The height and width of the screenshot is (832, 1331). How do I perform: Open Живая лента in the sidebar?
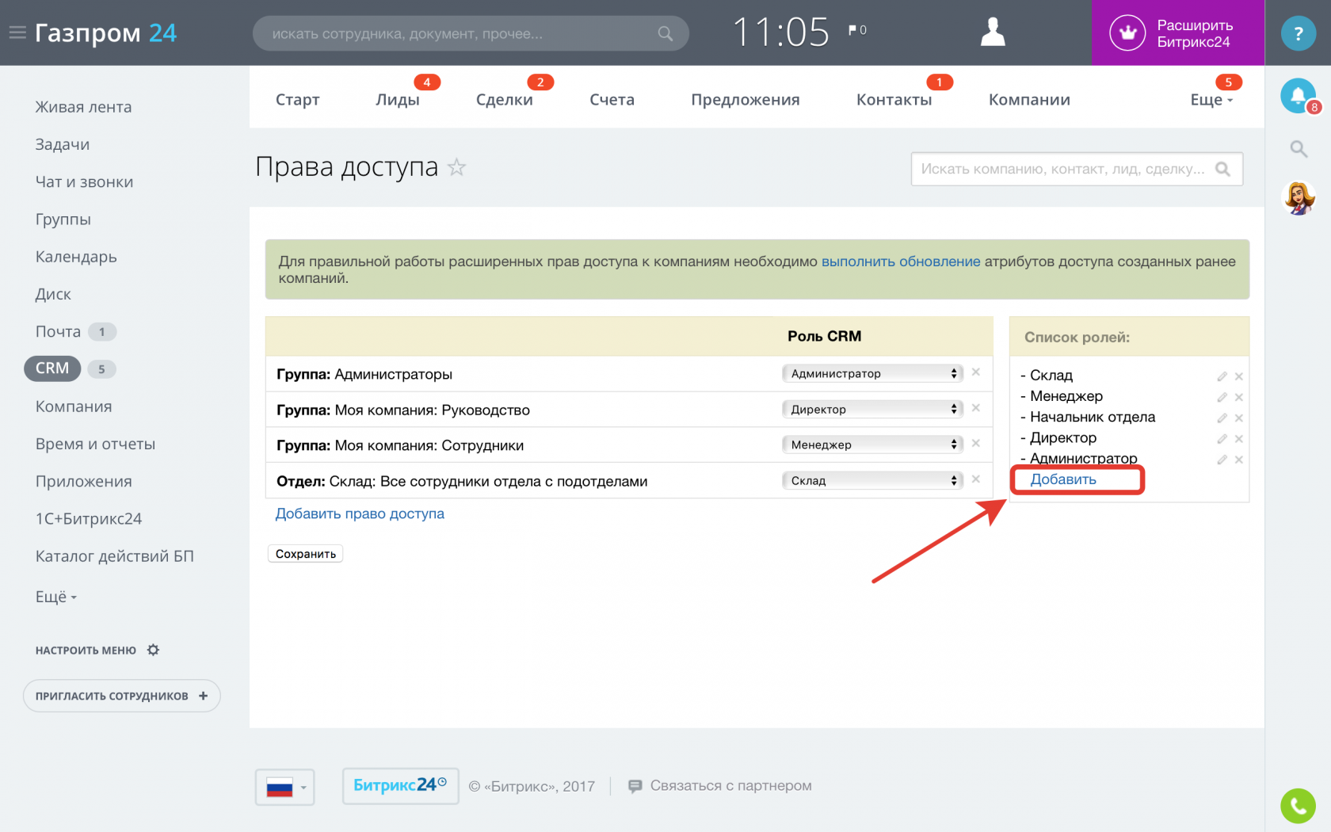83,107
